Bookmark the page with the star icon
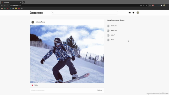This screenshot has width=169, height=95. pyautogui.click(x=147, y=5)
